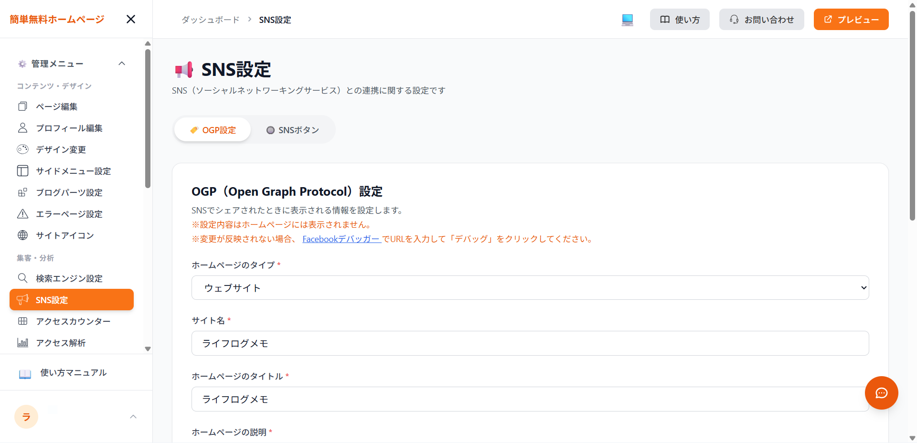
Task: Click the 検索エンジン設定 magnifier icon
Action: [22, 278]
